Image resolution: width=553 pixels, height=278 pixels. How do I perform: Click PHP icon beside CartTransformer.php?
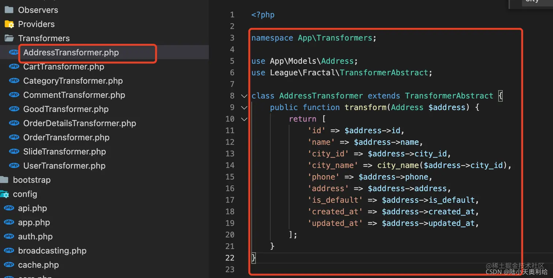(x=14, y=66)
